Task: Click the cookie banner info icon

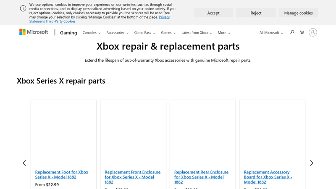Action: pyautogui.click(x=23, y=8)
